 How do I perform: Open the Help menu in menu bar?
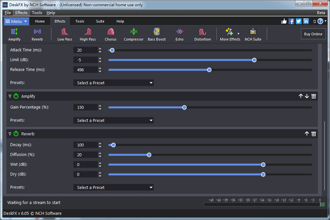pos(51,13)
